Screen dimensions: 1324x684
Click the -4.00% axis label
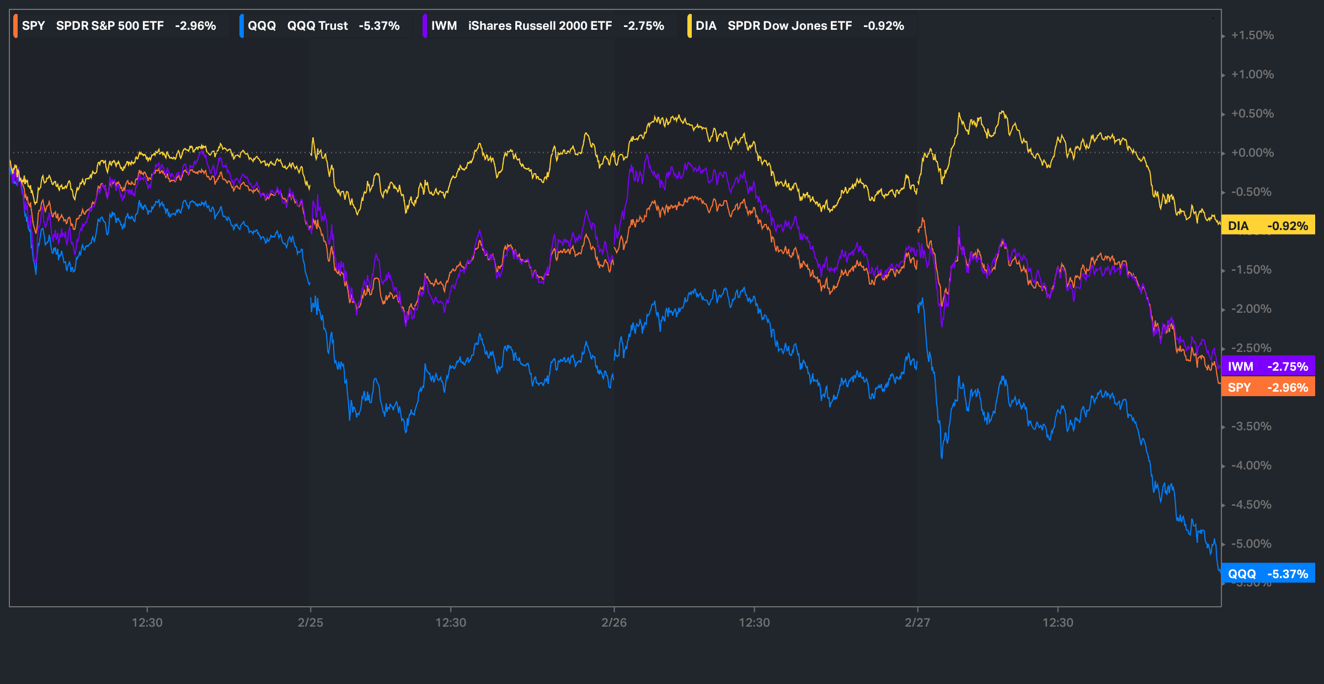point(1252,466)
